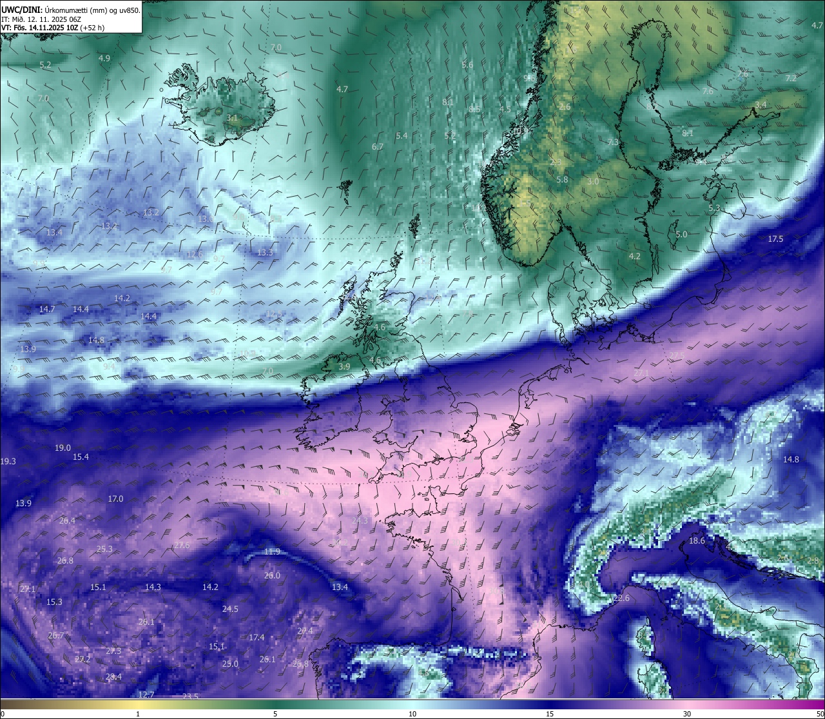This screenshot has width=825, height=719.
Task: Click the 3.9 value near Ireland
Action: click(344, 366)
